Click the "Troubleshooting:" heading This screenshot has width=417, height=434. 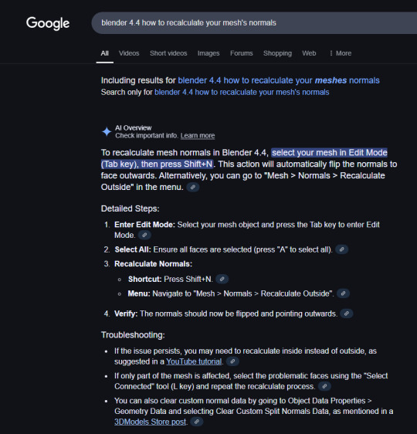pos(133,335)
